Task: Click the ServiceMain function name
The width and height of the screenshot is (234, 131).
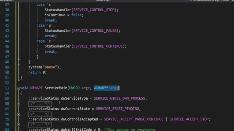Action: tap(56, 88)
